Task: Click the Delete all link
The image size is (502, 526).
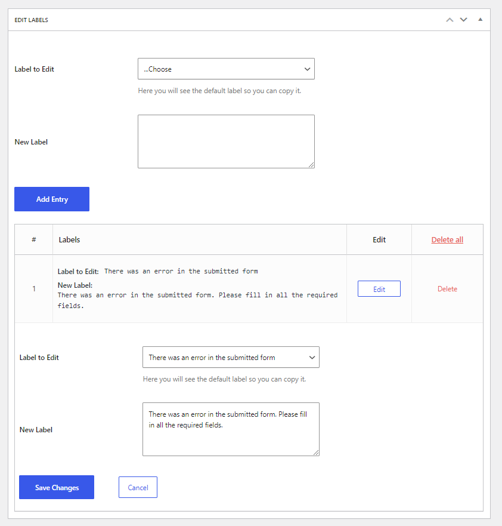Action: (447, 240)
